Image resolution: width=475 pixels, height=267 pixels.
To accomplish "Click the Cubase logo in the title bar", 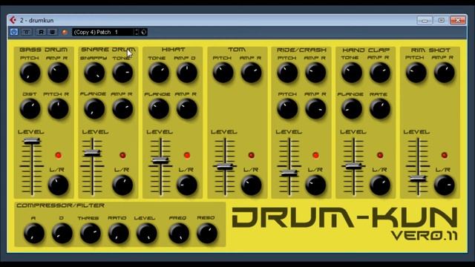I will (x=13, y=20).
